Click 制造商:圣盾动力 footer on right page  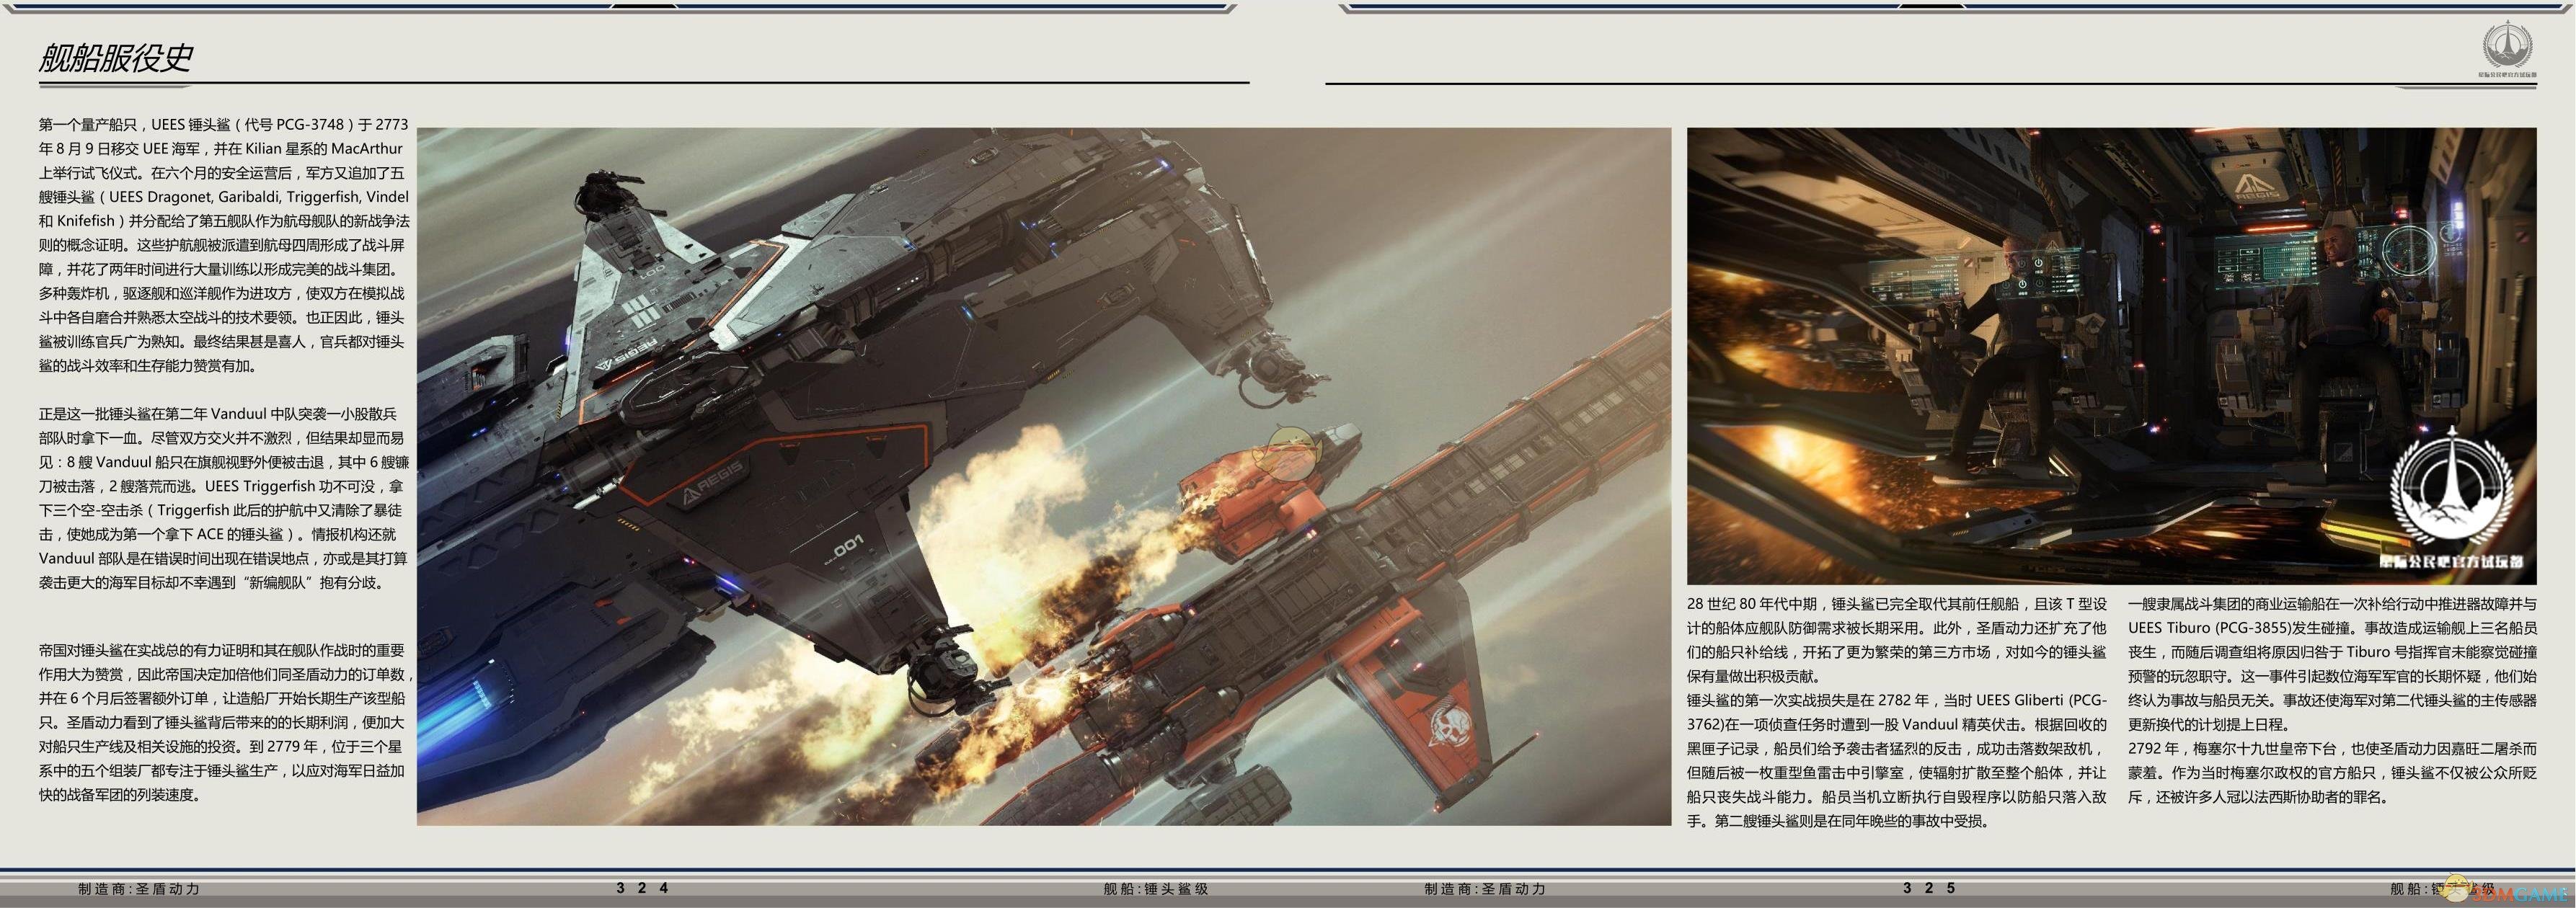(x=1485, y=888)
